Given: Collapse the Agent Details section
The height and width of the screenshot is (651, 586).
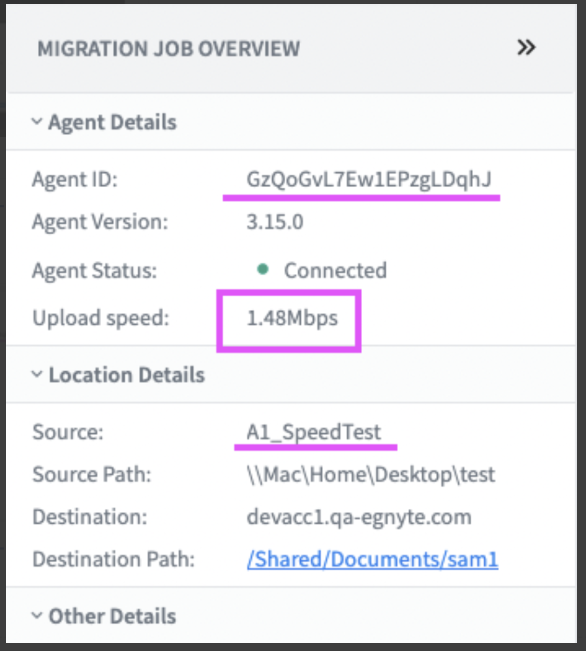Looking at the screenshot, I should point(37,121).
